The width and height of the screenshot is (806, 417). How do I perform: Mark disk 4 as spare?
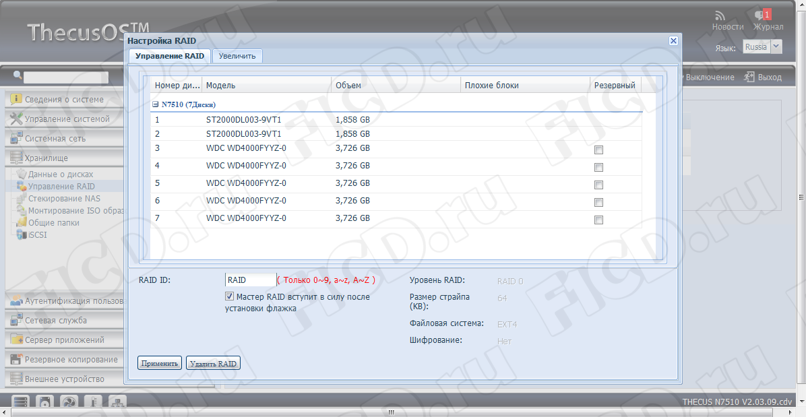[x=598, y=168]
